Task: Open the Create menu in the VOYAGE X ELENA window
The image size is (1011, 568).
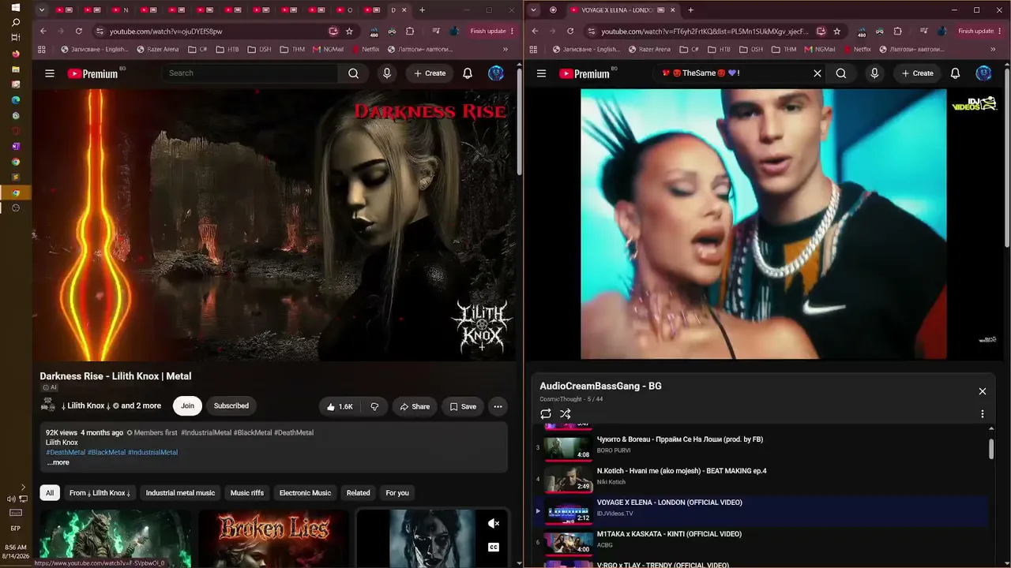Action: (917, 73)
